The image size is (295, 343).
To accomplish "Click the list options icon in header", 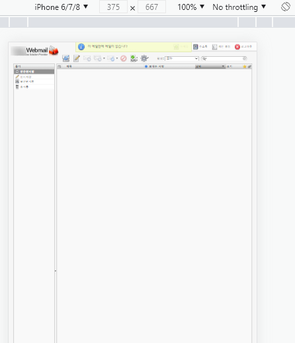I will pyautogui.click(x=60, y=67).
